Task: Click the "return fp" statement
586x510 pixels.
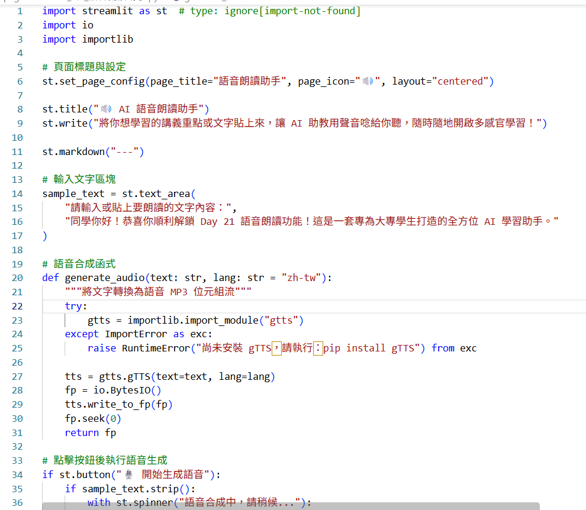Action: (91, 432)
